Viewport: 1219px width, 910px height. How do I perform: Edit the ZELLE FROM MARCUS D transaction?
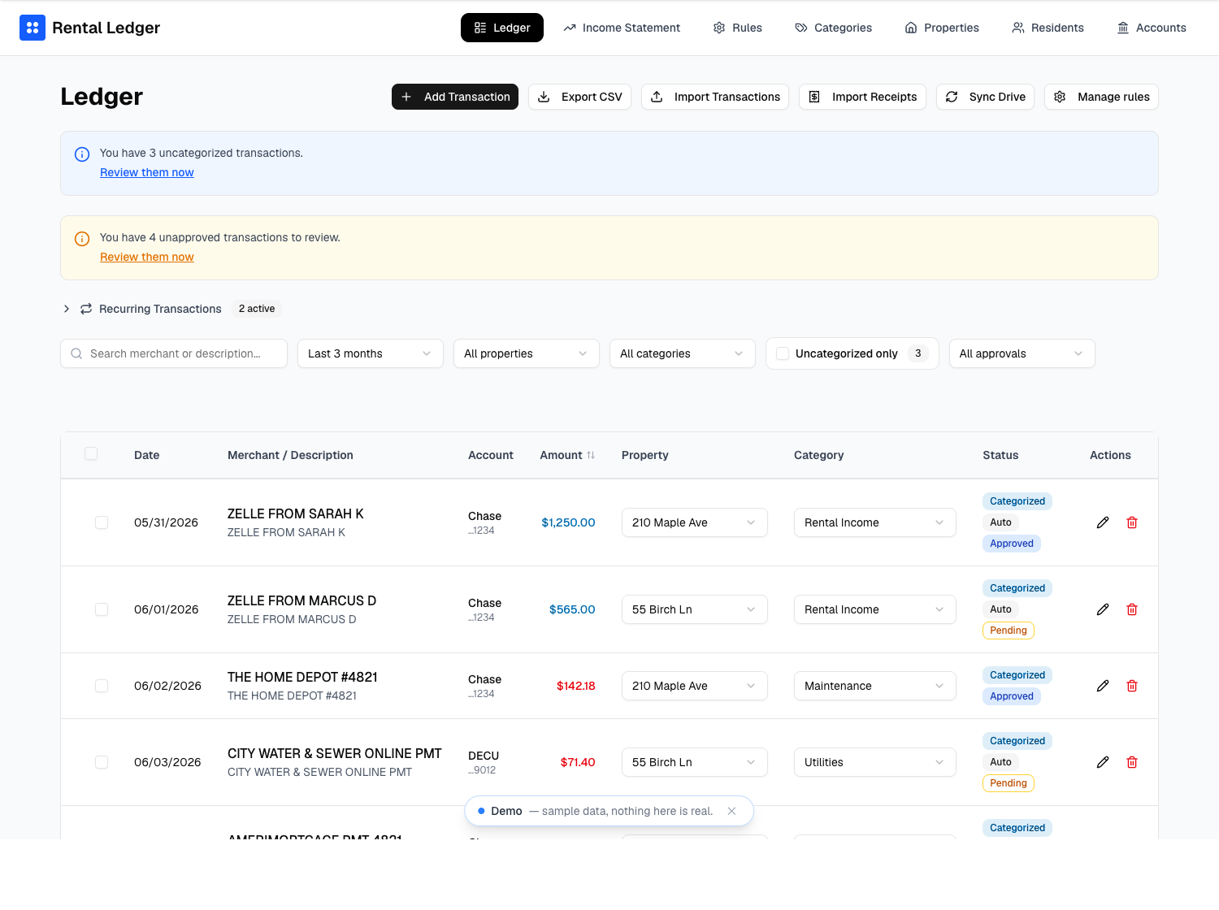click(x=1103, y=609)
